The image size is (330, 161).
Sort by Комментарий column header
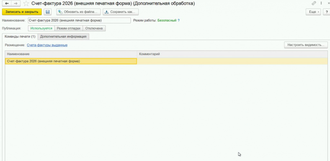pyautogui.click(x=232, y=54)
